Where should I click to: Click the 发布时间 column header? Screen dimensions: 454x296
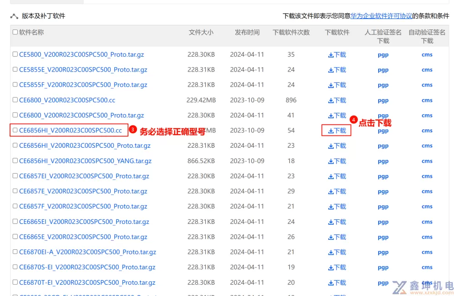click(x=247, y=32)
